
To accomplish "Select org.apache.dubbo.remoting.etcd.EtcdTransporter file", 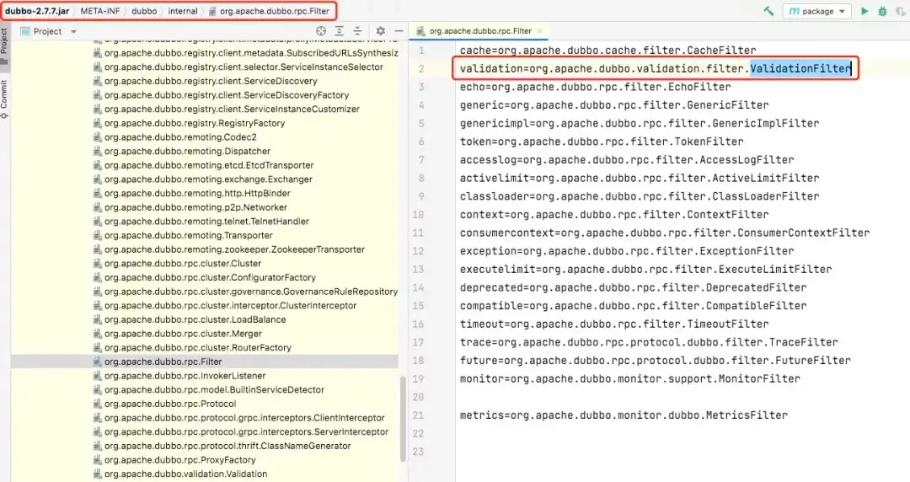I will [209, 165].
